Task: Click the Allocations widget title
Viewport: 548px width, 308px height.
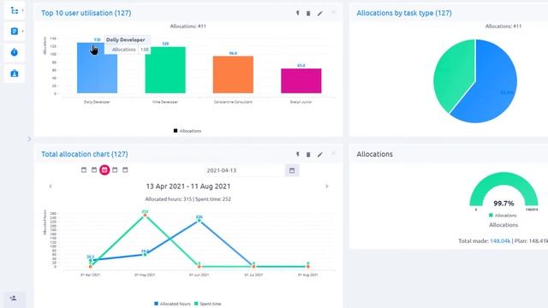Action: pos(375,154)
